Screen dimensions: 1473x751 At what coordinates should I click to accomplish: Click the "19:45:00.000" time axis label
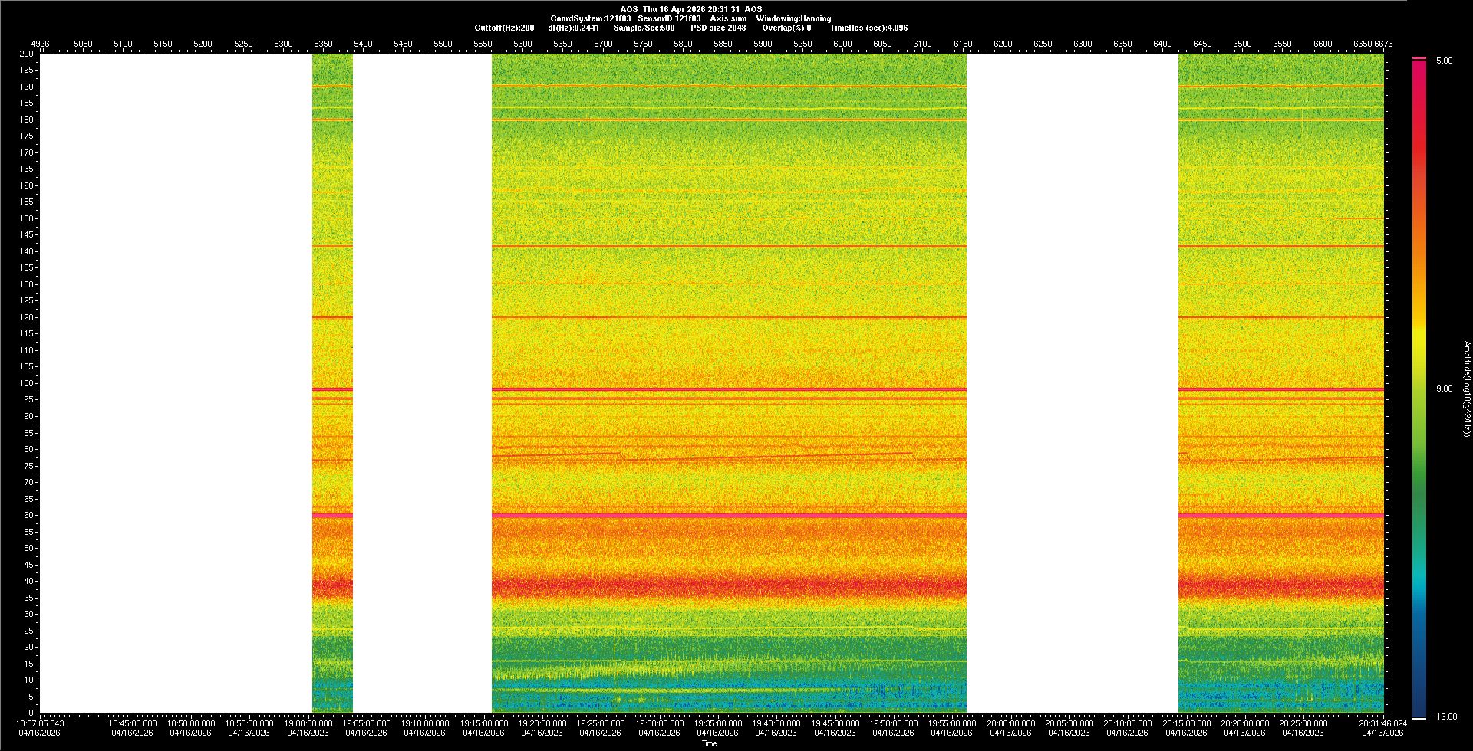[835, 723]
